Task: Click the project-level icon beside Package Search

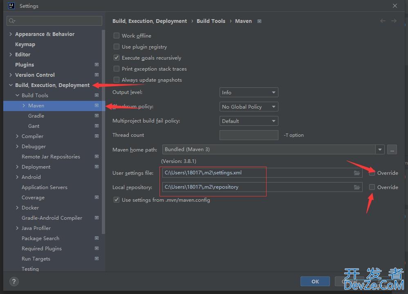Action: point(96,238)
